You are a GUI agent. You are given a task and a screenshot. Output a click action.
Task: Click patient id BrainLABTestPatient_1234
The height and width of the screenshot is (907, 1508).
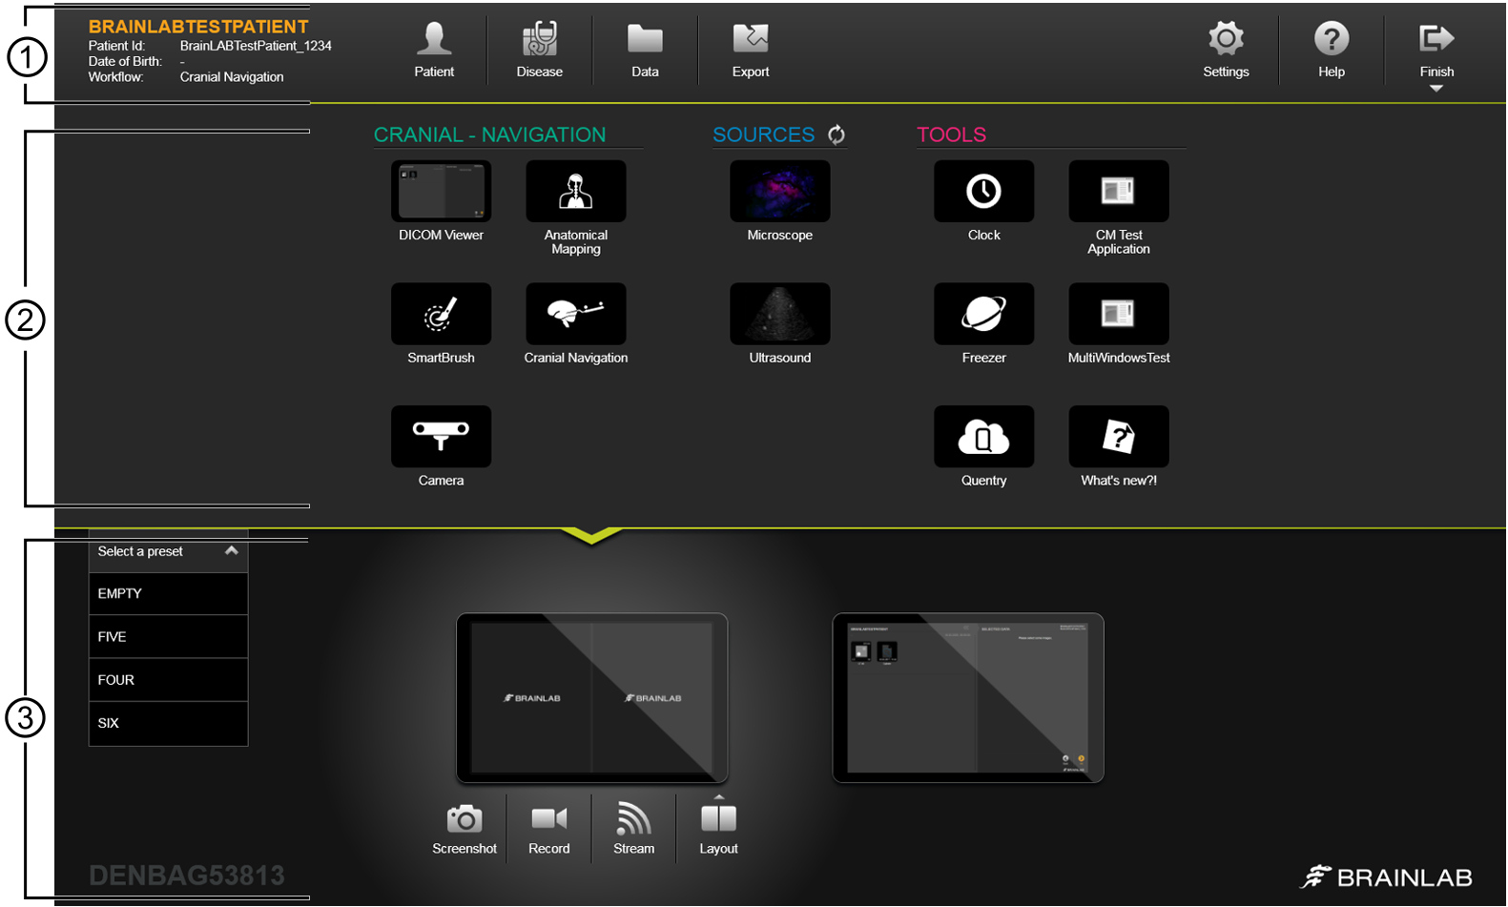[256, 46]
